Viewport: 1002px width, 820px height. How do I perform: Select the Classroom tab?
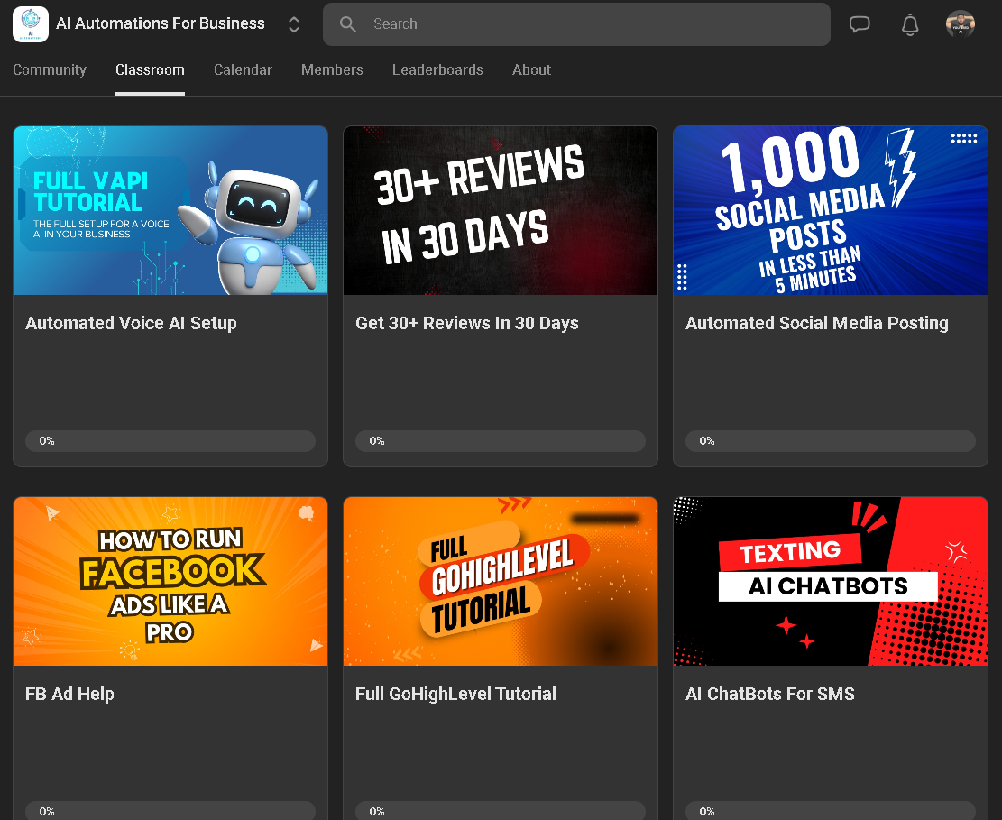[x=151, y=69]
